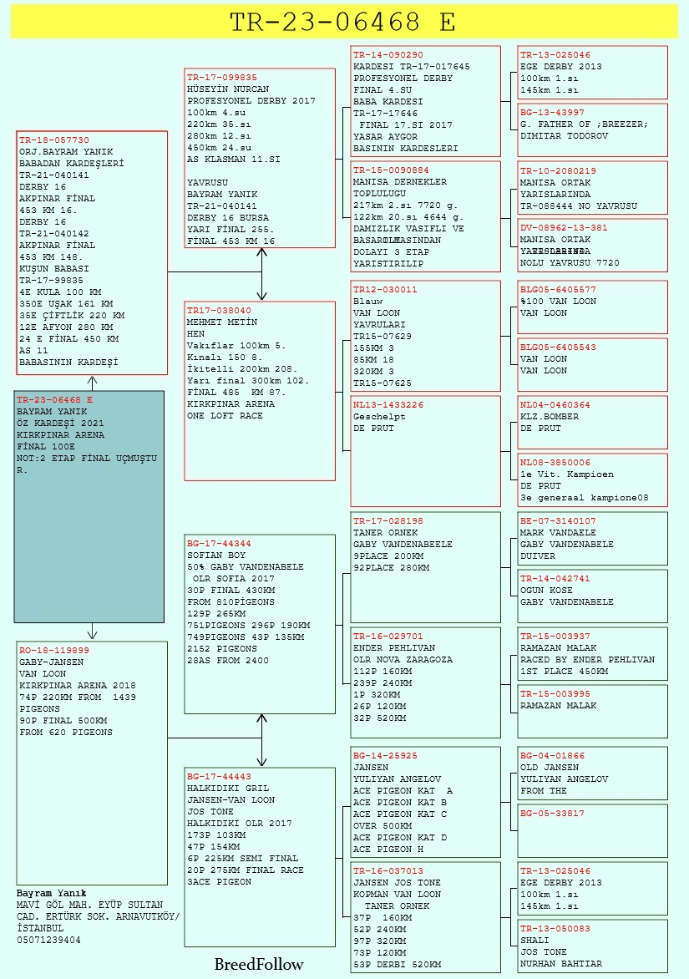The image size is (689, 979).
Task: Select the text HALKIDIKI OLR 2017
Action: (x=240, y=823)
